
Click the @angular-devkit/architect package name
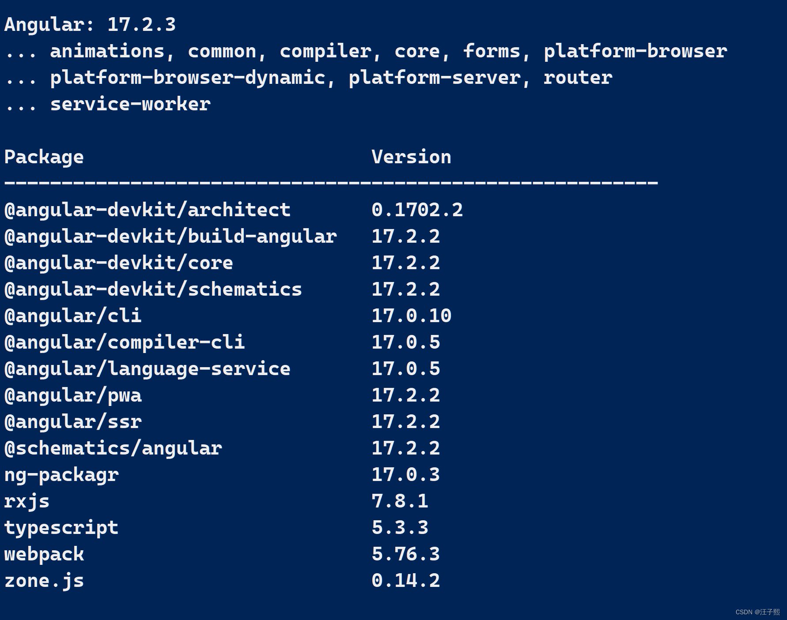(x=146, y=210)
